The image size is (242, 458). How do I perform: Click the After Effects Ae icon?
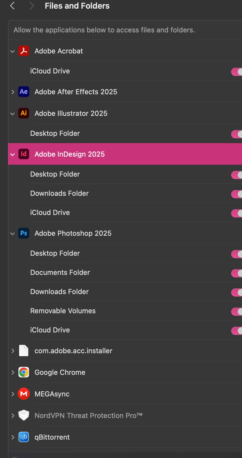pyautogui.click(x=24, y=92)
